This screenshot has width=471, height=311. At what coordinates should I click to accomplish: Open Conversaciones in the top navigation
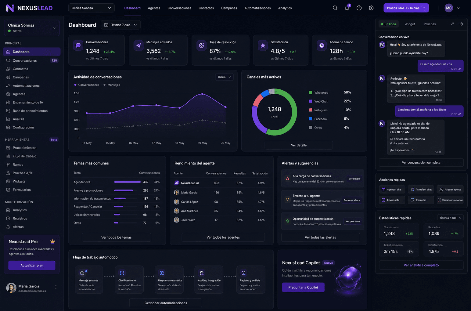click(179, 8)
